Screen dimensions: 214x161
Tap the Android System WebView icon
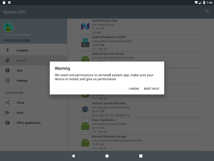click(x=85, y=109)
